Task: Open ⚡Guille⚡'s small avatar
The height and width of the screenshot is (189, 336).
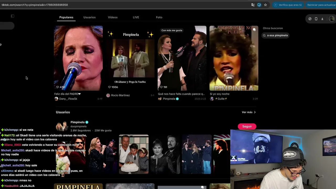Action: click(212, 99)
